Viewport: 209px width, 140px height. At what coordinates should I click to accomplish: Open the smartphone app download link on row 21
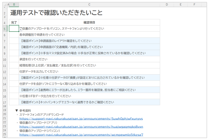coord(81,119)
